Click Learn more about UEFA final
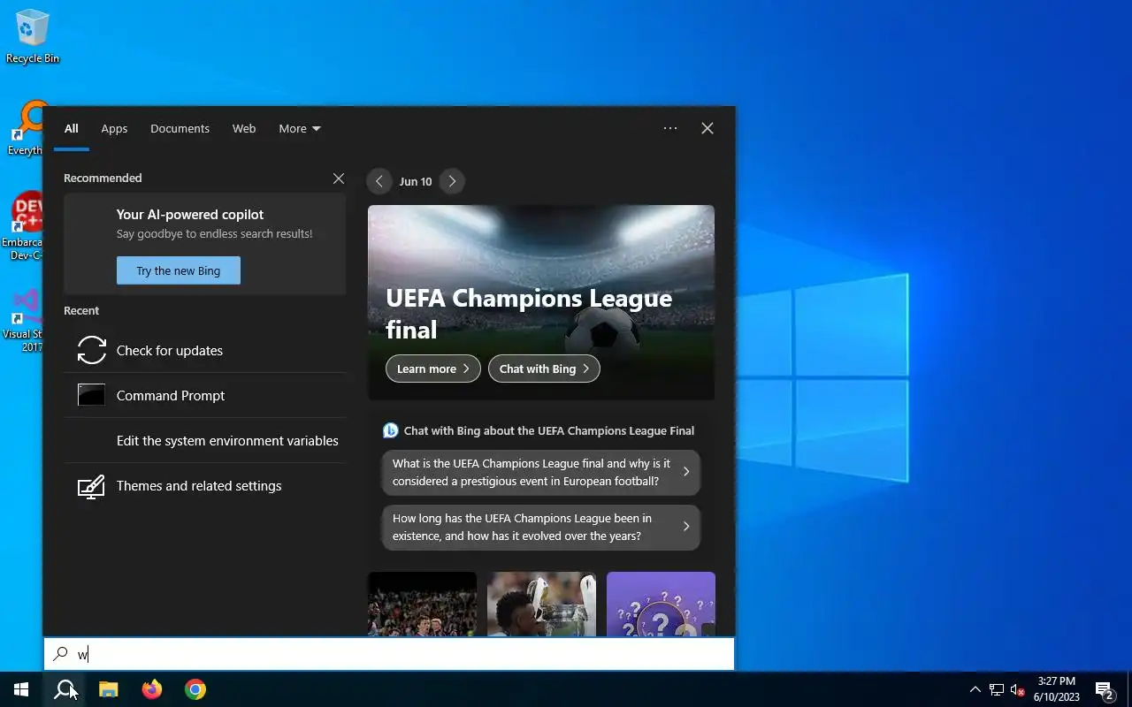This screenshot has height=707, width=1132. [x=433, y=369]
